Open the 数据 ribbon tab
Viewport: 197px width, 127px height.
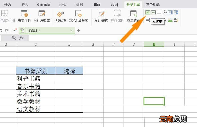(x=80, y=5)
